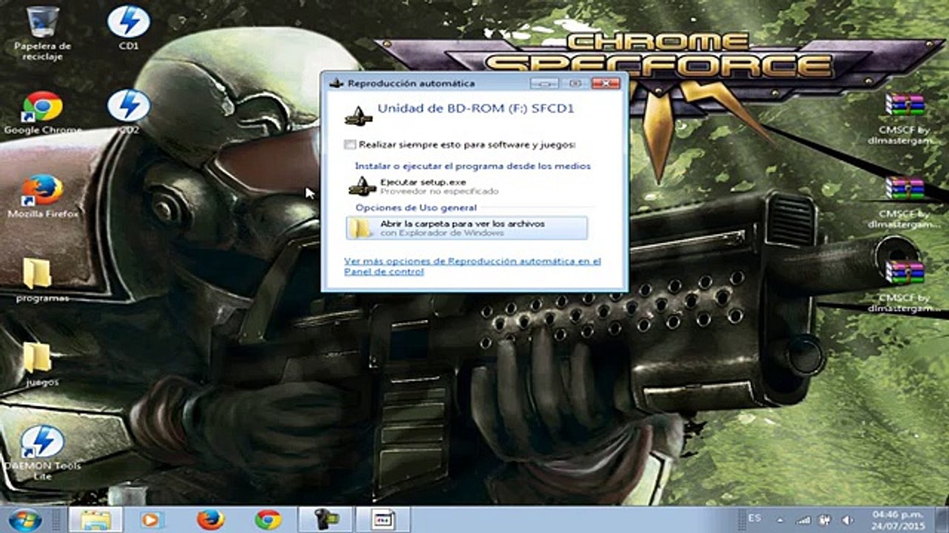Open the power plug tray icon
Screen dimensions: 949x533
824,520
